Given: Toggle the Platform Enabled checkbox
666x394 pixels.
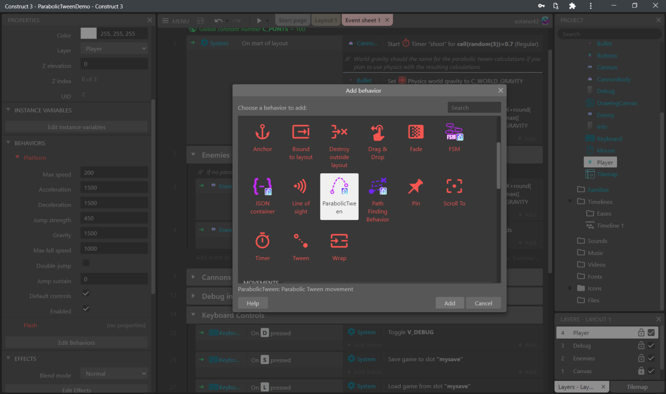Looking at the screenshot, I should pos(86,309).
